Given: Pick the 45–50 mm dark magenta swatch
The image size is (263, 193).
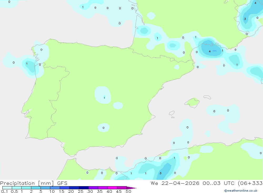Looking at the screenshot, I should (x=122, y=188).
